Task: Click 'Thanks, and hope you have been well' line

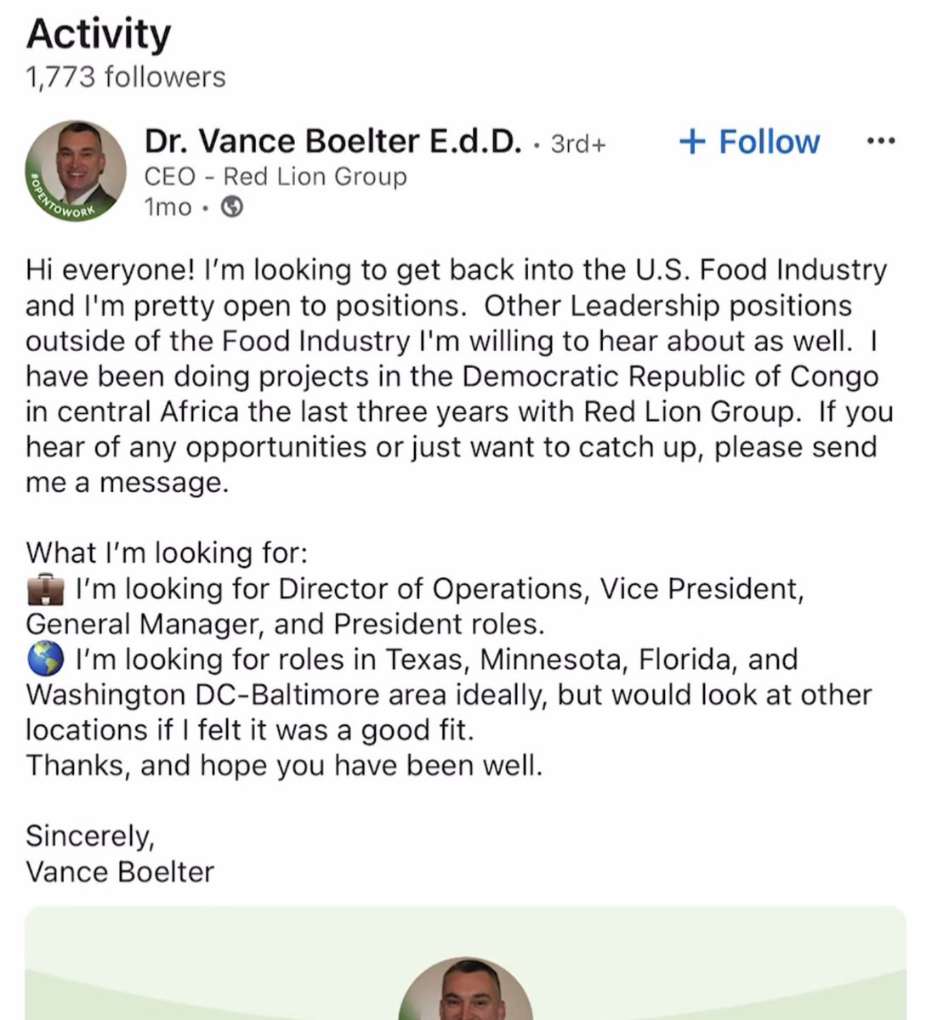Action: [283, 766]
